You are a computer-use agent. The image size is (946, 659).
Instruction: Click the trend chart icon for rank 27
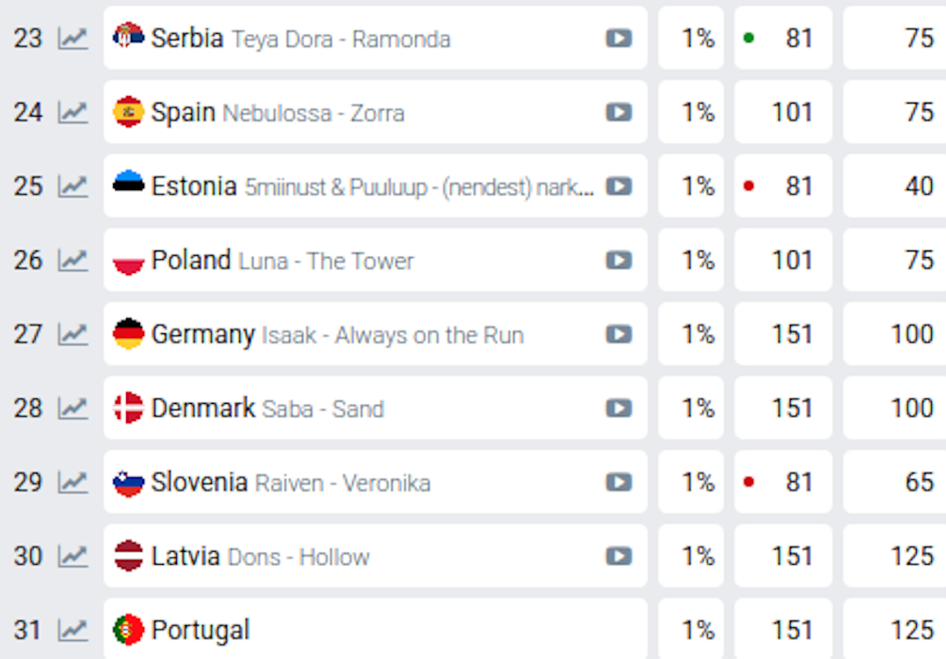72,334
